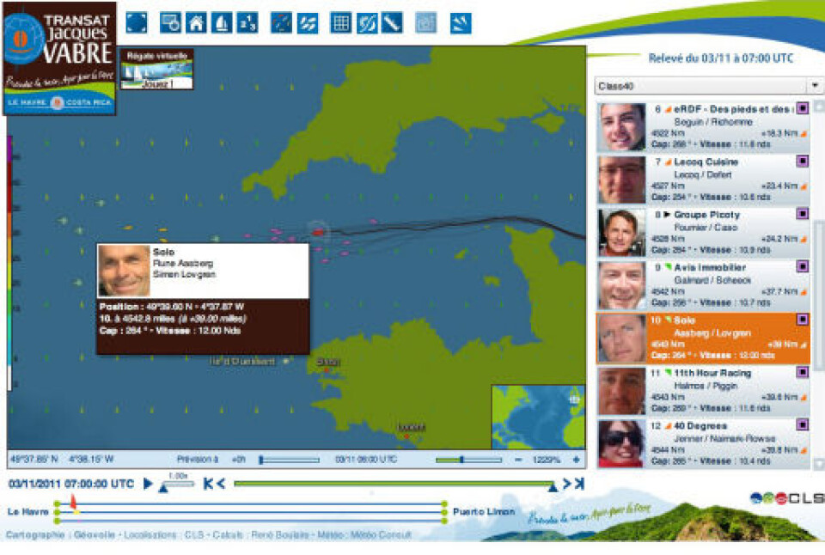
Task: Toggle the Solo boat checkbox in list
Action: [x=803, y=319]
